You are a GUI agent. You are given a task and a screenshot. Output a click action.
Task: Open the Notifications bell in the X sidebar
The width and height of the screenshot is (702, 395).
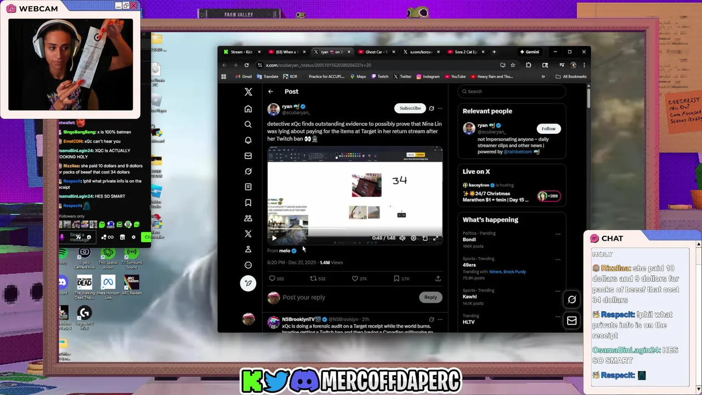(x=248, y=140)
